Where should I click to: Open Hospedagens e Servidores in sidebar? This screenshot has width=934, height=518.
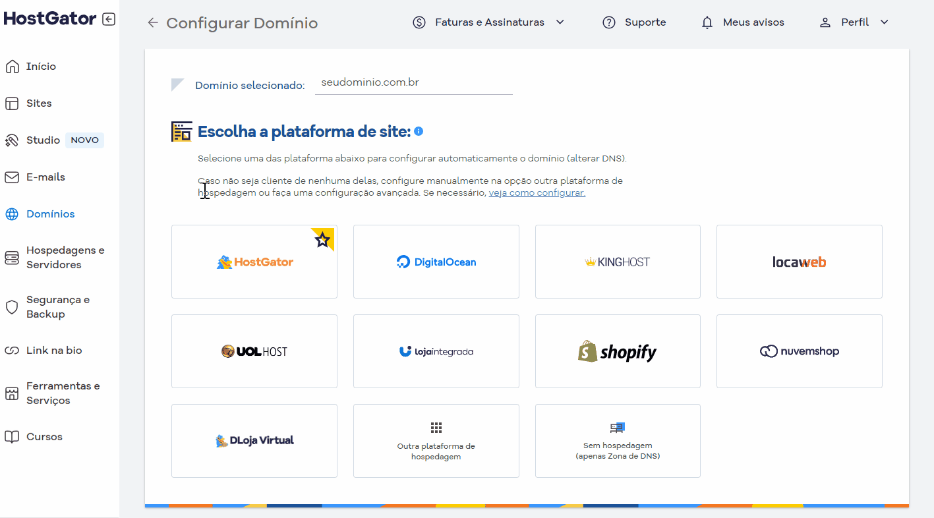coord(65,258)
